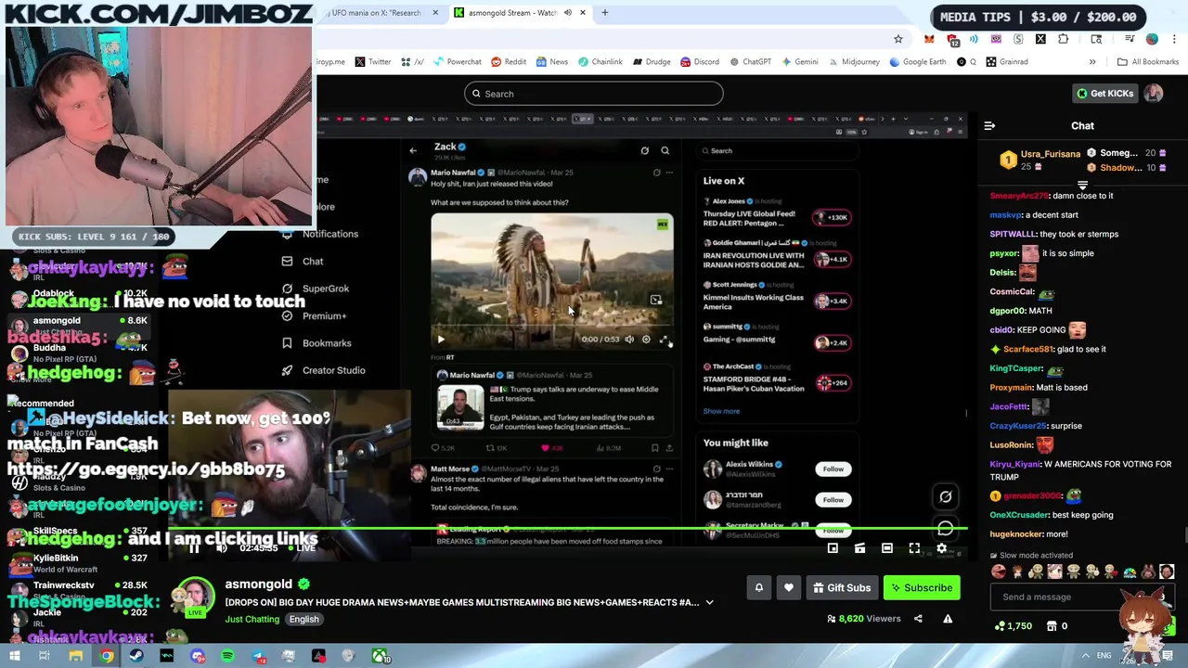
Task: Open the Discord bookmark
Action: click(700, 62)
